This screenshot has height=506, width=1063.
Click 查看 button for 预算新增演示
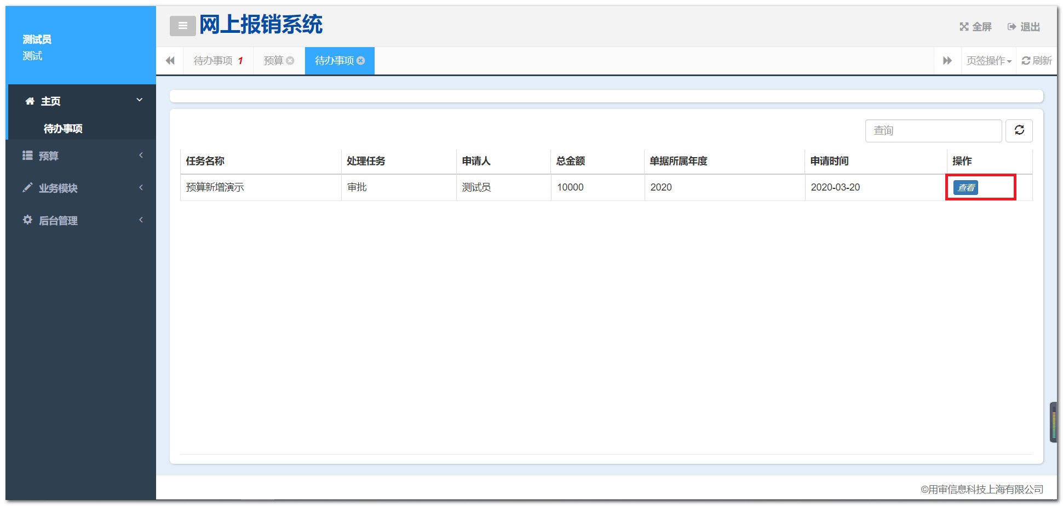pyautogui.click(x=966, y=188)
